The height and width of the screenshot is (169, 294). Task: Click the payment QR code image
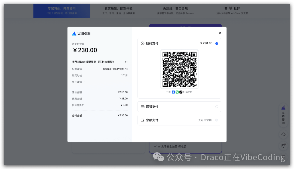coord(179,69)
